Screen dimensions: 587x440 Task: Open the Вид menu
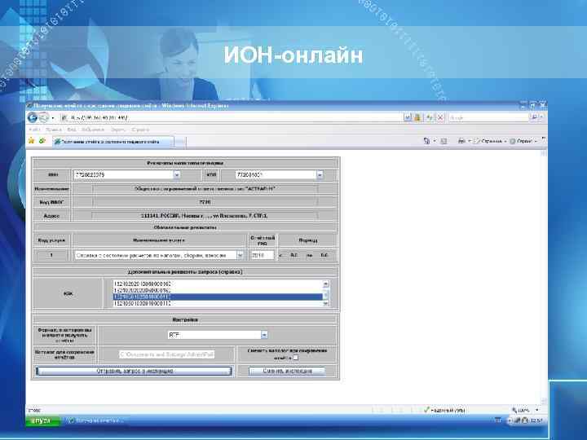click(x=72, y=130)
